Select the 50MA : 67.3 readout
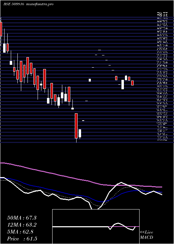This screenshot has width=174, height=244. point(22,218)
